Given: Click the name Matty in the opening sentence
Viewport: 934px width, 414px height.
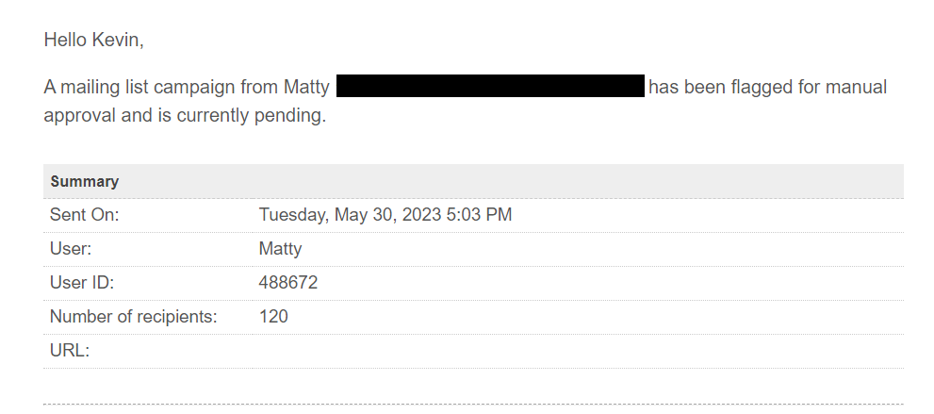Looking at the screenshot, I should (306, 88).
